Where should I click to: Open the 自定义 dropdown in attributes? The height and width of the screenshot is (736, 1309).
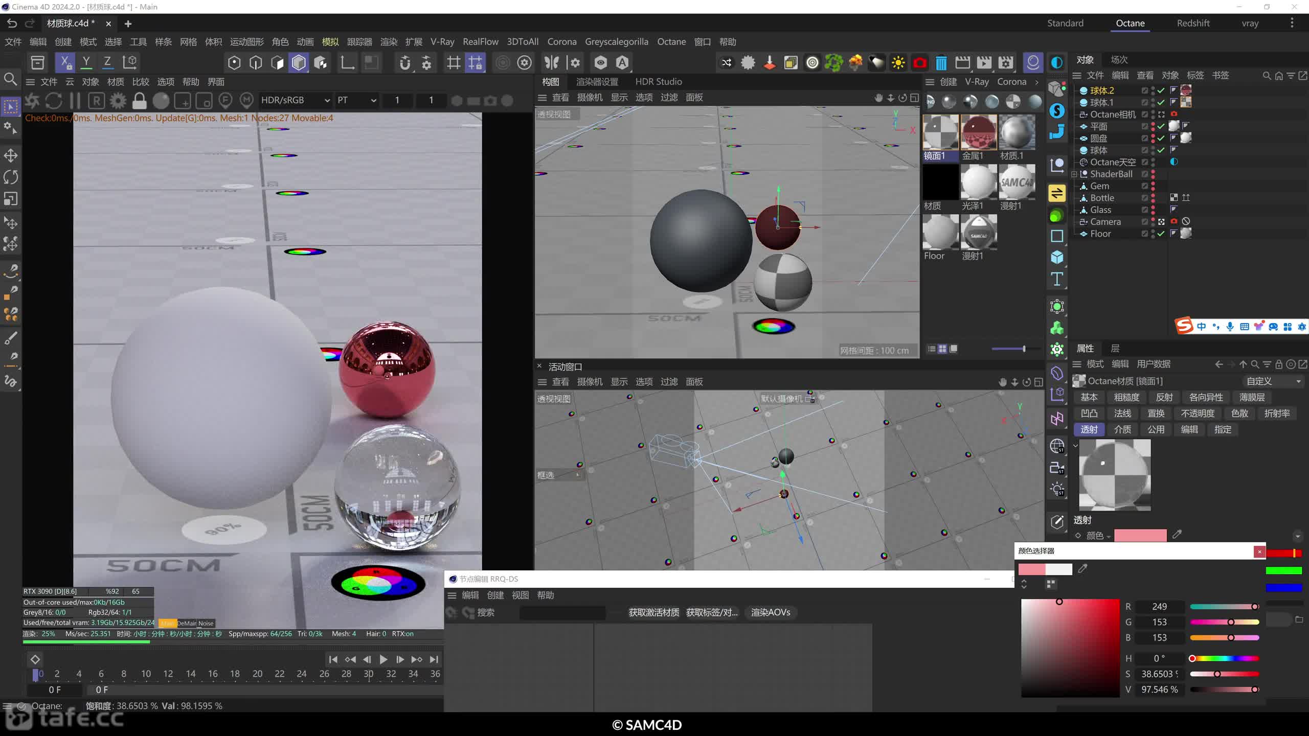(1273, 381)
